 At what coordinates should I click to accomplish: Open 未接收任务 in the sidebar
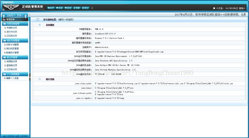click(x=12, y=28)
